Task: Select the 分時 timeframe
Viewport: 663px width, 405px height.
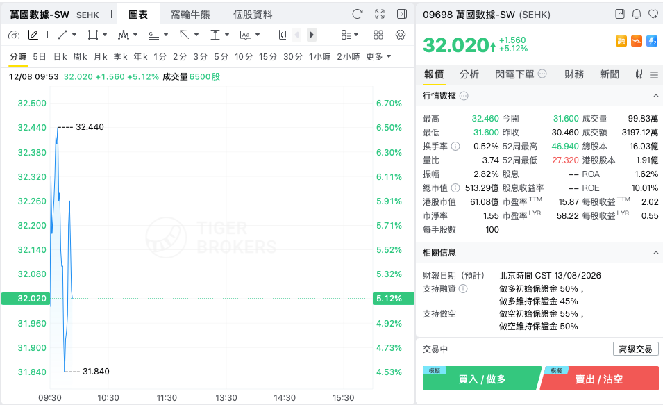Action: 18,57
